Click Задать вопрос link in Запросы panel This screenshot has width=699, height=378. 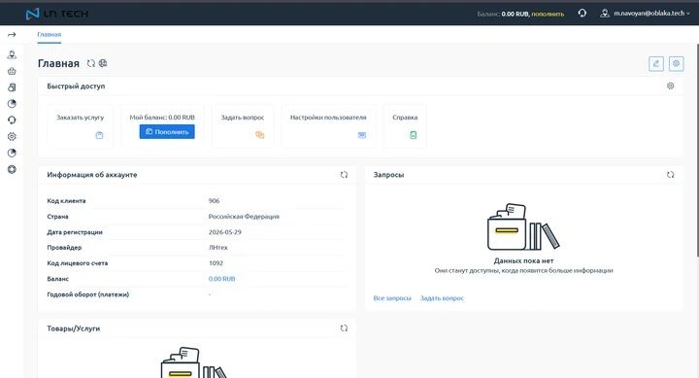[442, 297]
